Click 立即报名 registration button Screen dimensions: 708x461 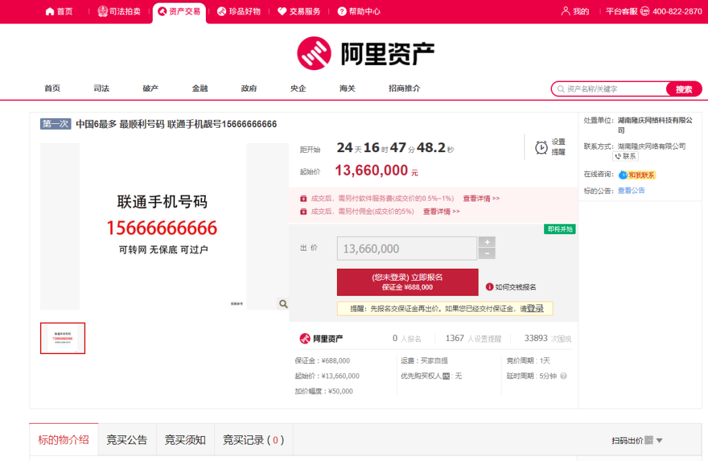pyautogui.click(x=407, y=282)
